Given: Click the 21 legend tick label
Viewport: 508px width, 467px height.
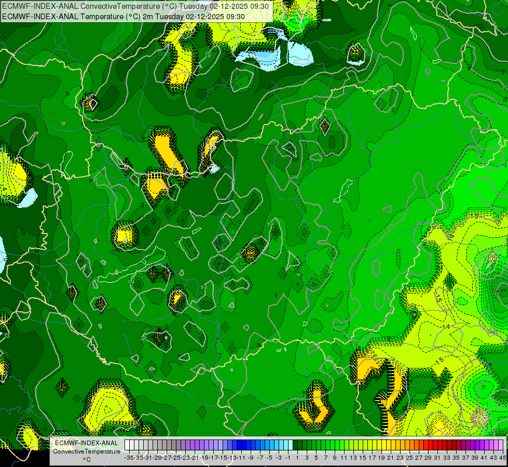Looking at the screenshot, I should (x=391, y=458).
